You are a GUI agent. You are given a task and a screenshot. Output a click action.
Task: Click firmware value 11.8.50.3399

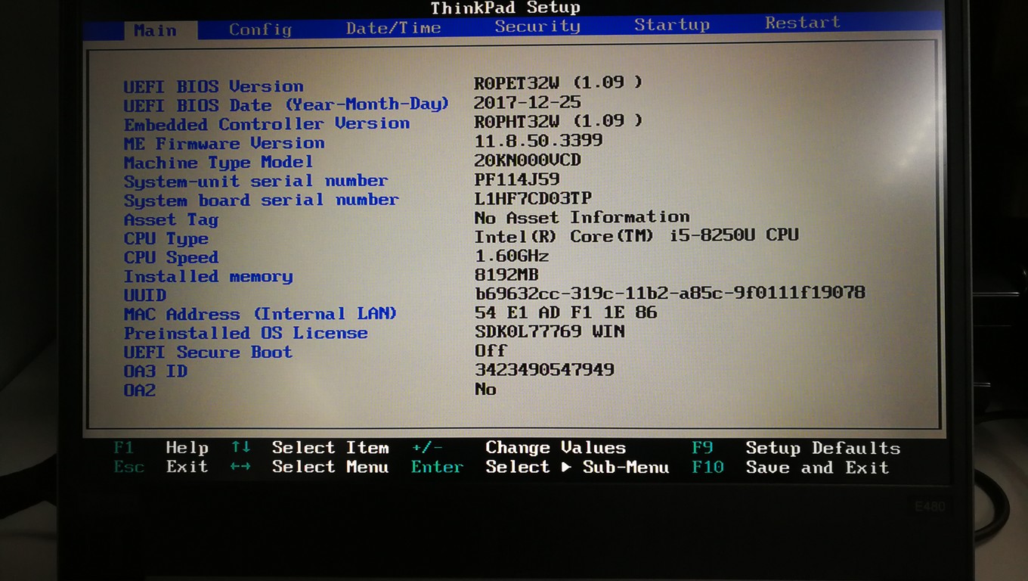coord(538,141)
